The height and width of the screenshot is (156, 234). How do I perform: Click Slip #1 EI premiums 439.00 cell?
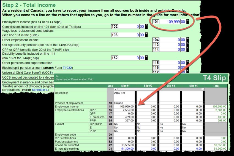coord(124,117)
